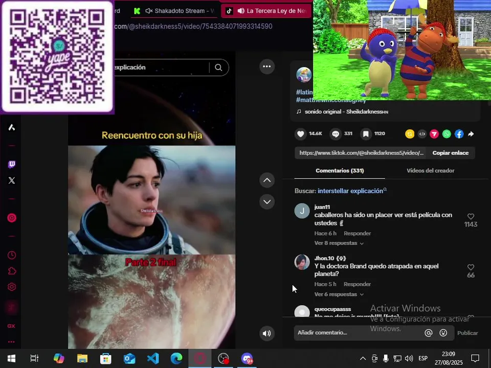Open X (Twitter) in the sidebar
491x368 pixels.
click(12, 180)
